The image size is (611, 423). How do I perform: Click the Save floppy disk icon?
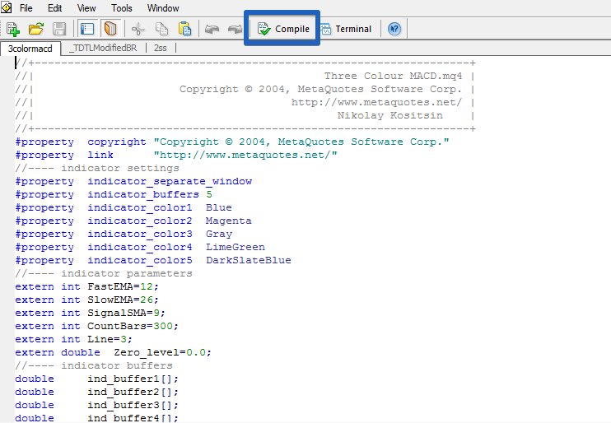point(59,29)
